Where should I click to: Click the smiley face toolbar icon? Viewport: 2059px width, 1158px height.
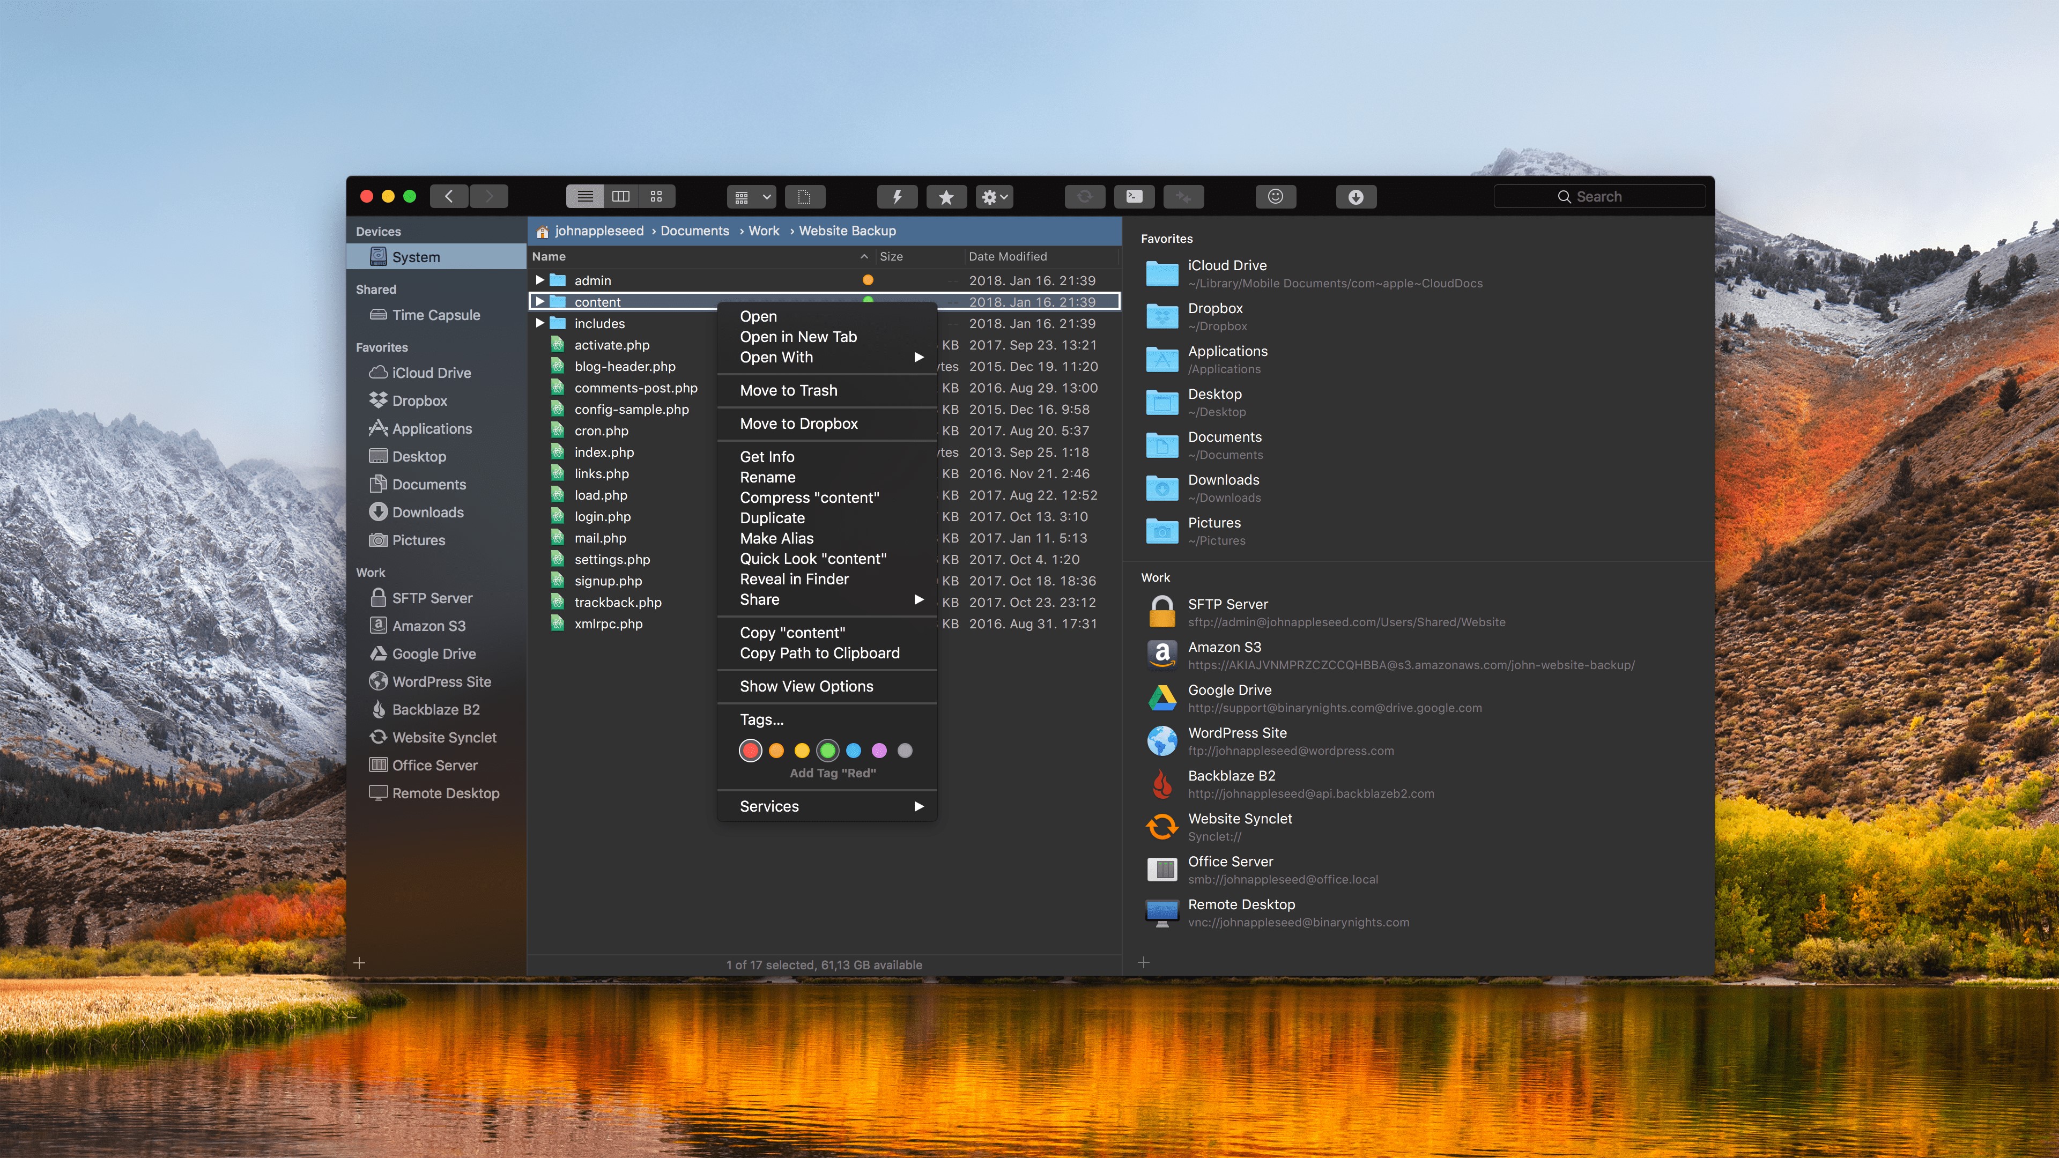point(1276,197)
